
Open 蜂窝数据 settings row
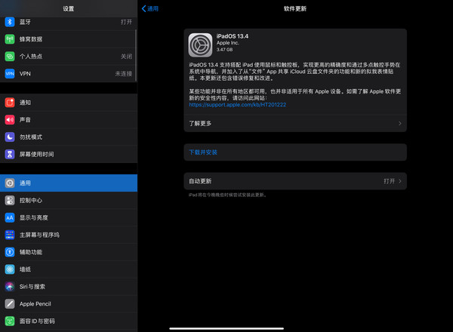(x=69, y=39)
